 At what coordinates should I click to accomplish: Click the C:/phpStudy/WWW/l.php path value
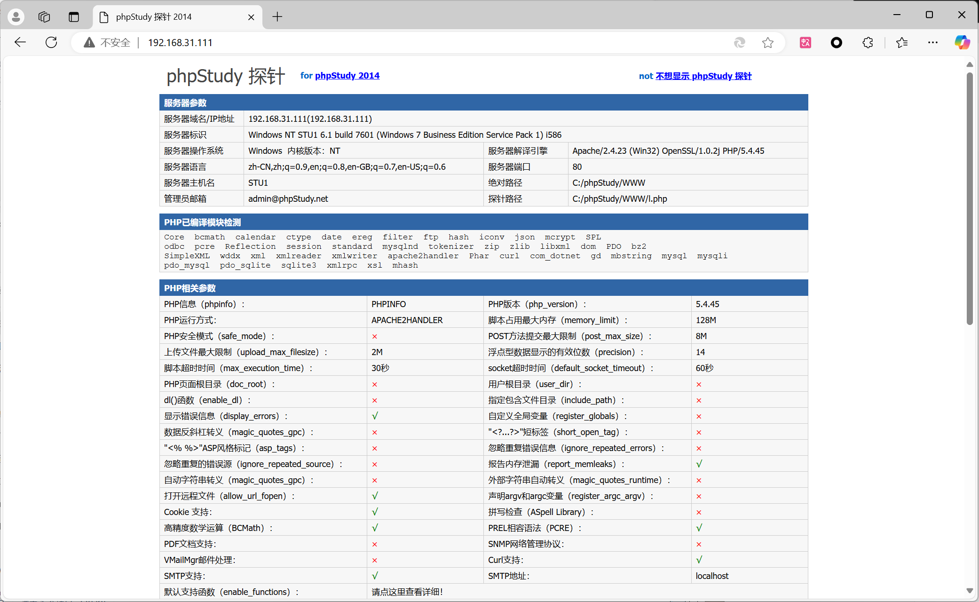tap(620, 199)
